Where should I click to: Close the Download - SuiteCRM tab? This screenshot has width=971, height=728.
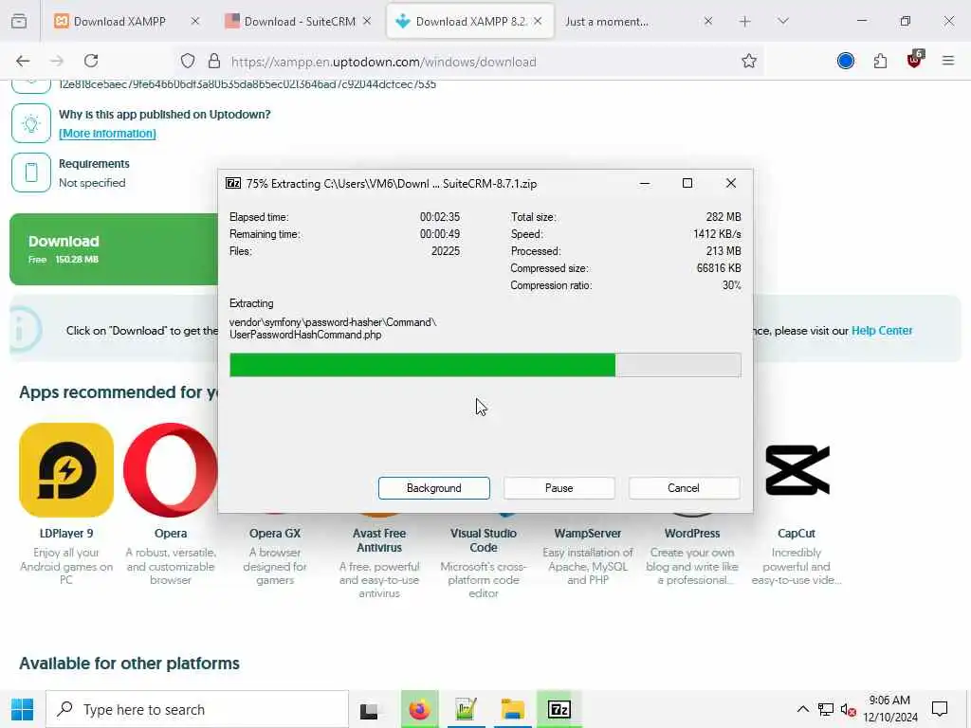click(367, 21)
